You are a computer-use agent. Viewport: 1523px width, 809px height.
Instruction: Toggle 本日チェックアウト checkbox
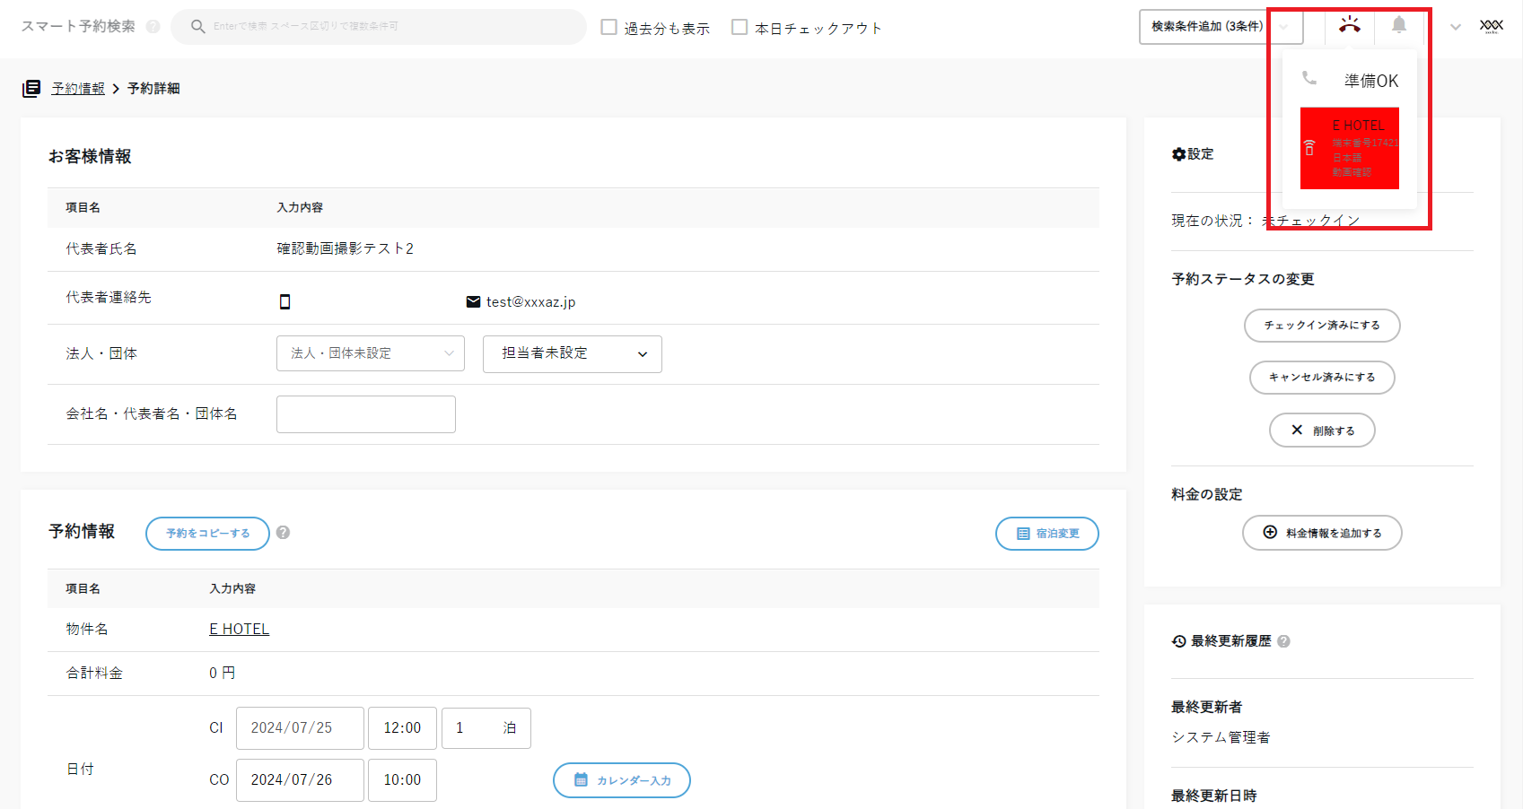[x=740, y=28]
